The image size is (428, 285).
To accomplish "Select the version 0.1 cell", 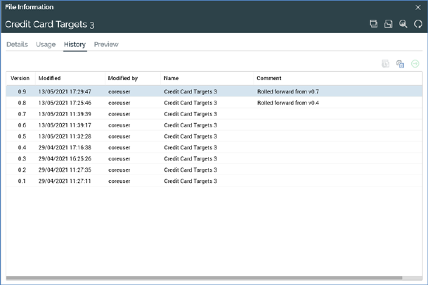I will (x=22, y=181).
